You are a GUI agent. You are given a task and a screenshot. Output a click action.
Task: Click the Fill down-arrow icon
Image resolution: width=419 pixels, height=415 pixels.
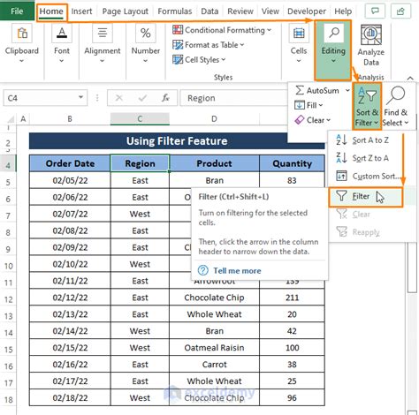click(300, 105)
